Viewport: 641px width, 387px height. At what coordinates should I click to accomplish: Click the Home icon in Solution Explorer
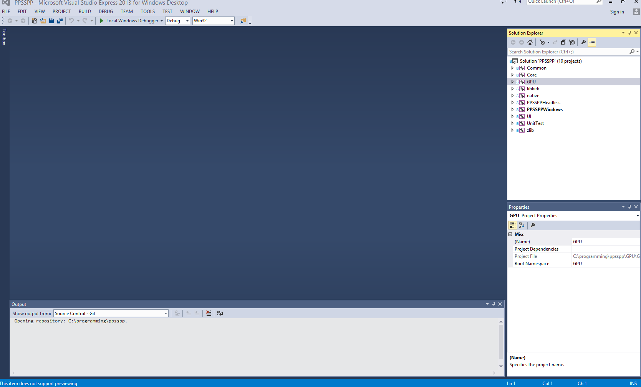pos(530,42)
